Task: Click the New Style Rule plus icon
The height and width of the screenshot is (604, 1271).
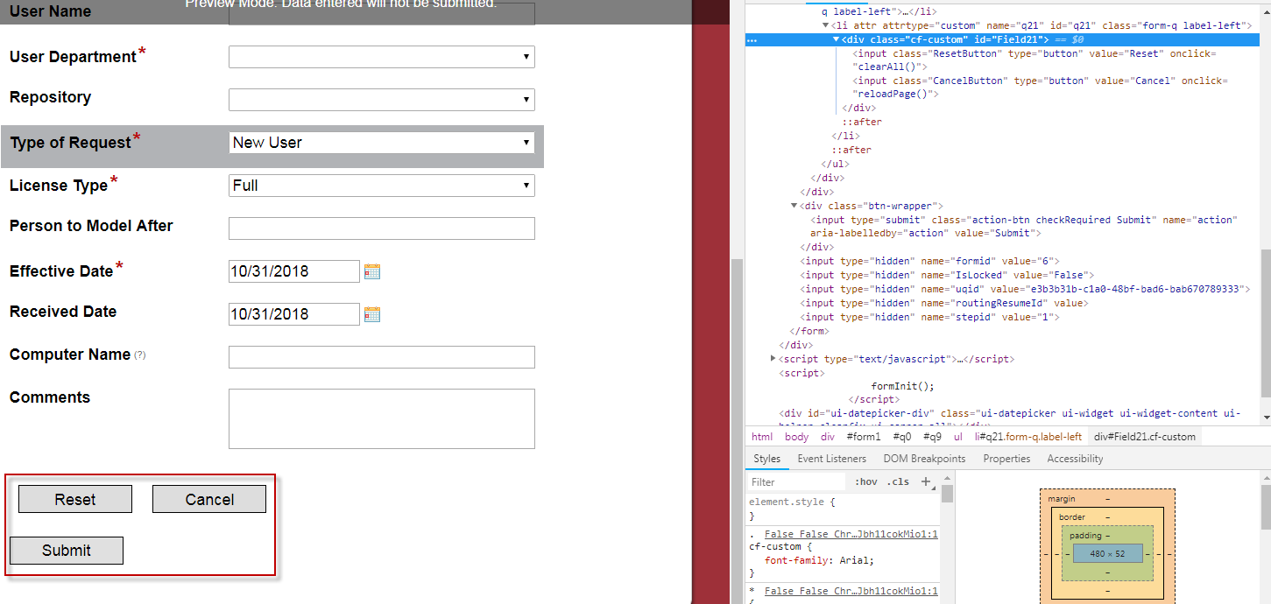Action: click(926, 481)
